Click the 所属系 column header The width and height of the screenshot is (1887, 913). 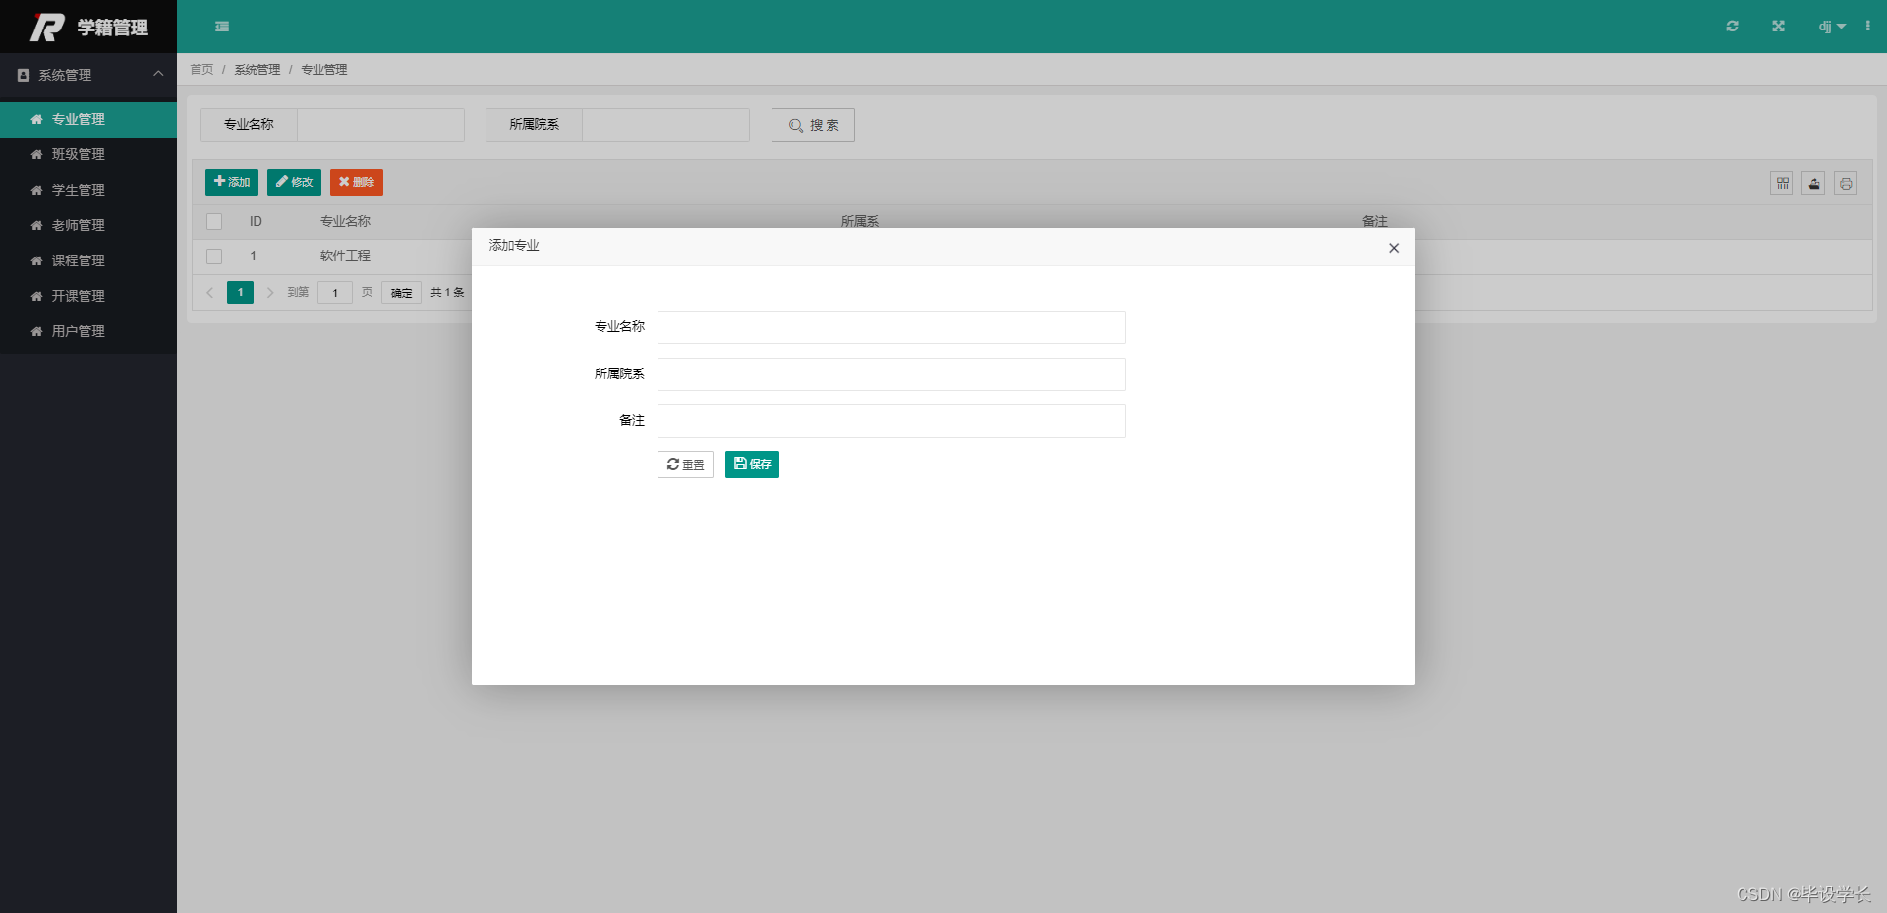click(x=860, y=222)
